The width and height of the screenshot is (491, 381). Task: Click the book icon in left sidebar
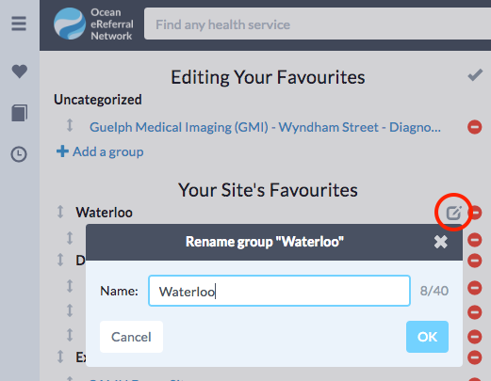(20, 113)
